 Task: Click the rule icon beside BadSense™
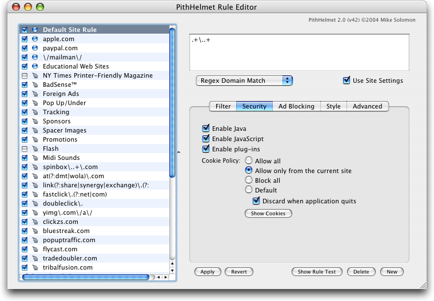pyautogui.click(x=35, y=85)
